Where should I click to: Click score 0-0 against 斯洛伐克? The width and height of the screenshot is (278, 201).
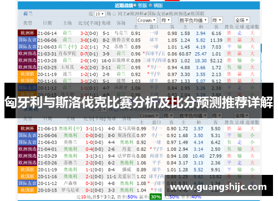[x=89, y=135]
